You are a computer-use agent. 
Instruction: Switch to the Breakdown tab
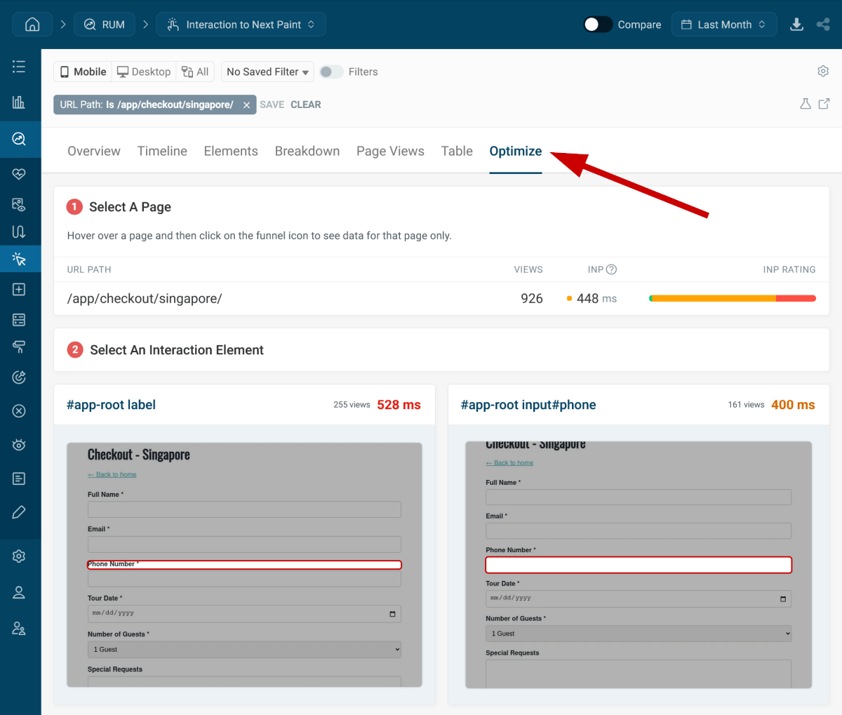[x=307, y=151]
